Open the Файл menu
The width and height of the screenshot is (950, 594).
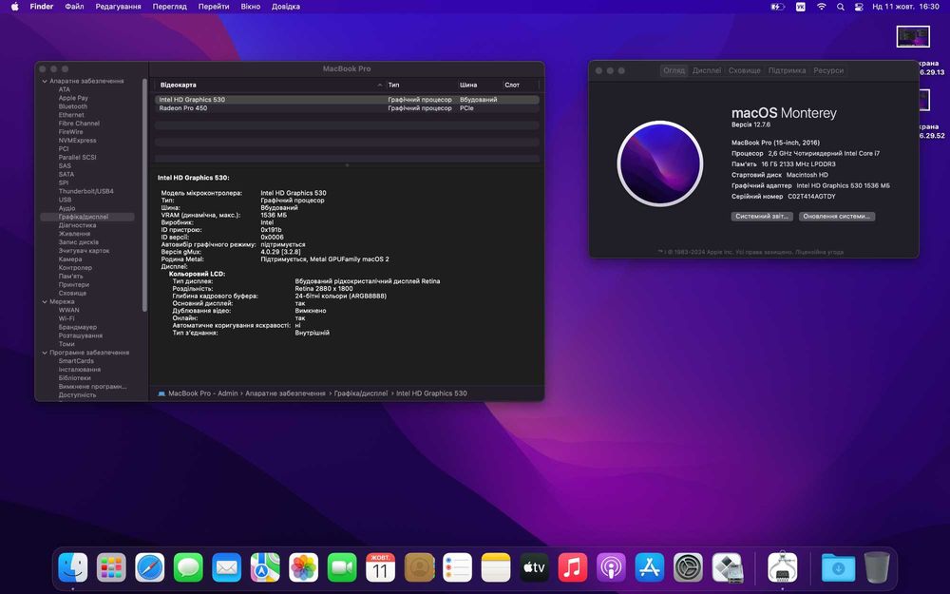point(74,7)
